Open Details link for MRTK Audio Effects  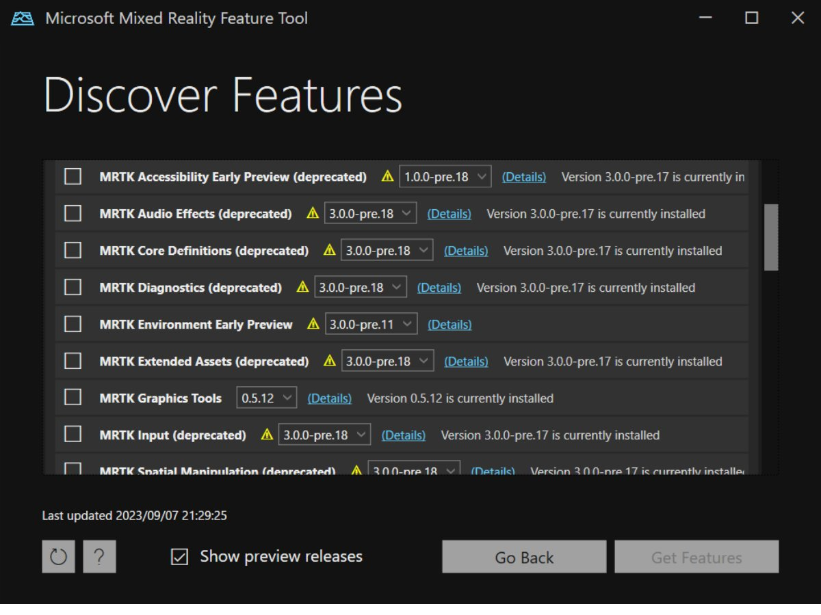[x=449, y=214]
